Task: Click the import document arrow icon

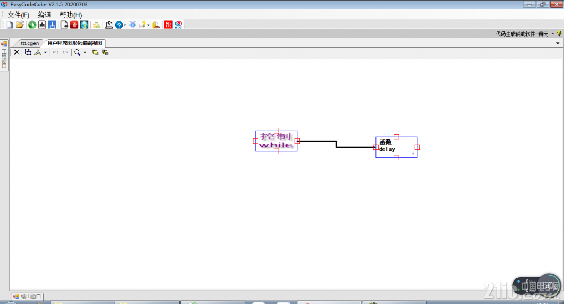Action: 64,25
